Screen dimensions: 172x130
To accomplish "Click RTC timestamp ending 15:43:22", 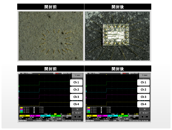I will [71, 121].
